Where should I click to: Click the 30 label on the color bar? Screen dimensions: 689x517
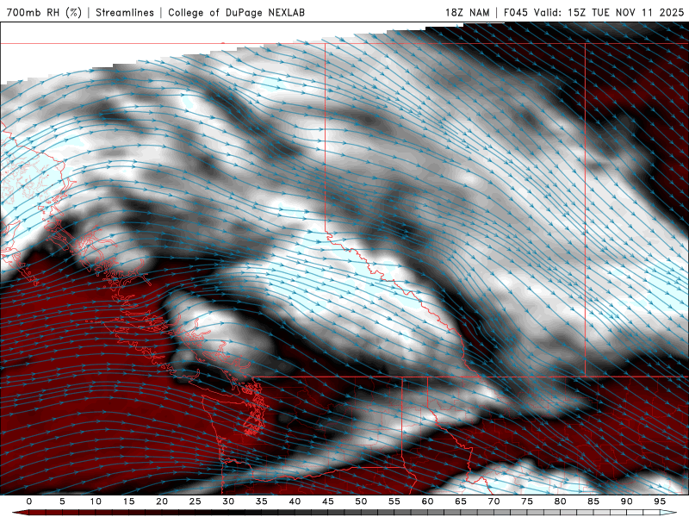coord(228,501)
